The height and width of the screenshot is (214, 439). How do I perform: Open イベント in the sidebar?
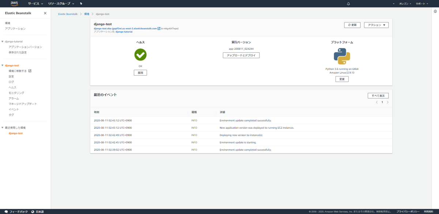(x=14, y=109)
